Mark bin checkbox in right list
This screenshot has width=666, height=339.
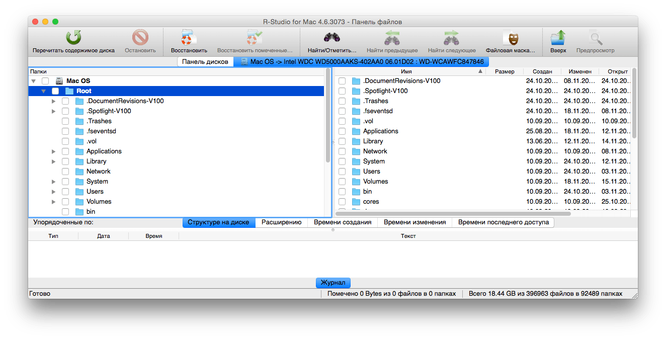point(342,192)
